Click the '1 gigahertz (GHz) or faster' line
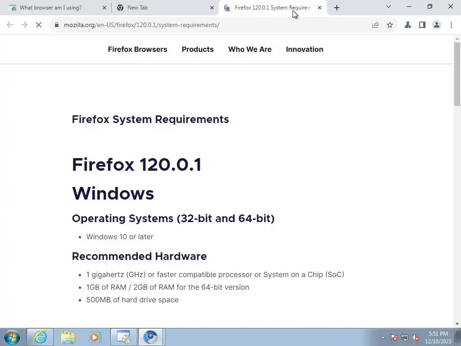This screenshot has width=461, height=346. [215, 274]
